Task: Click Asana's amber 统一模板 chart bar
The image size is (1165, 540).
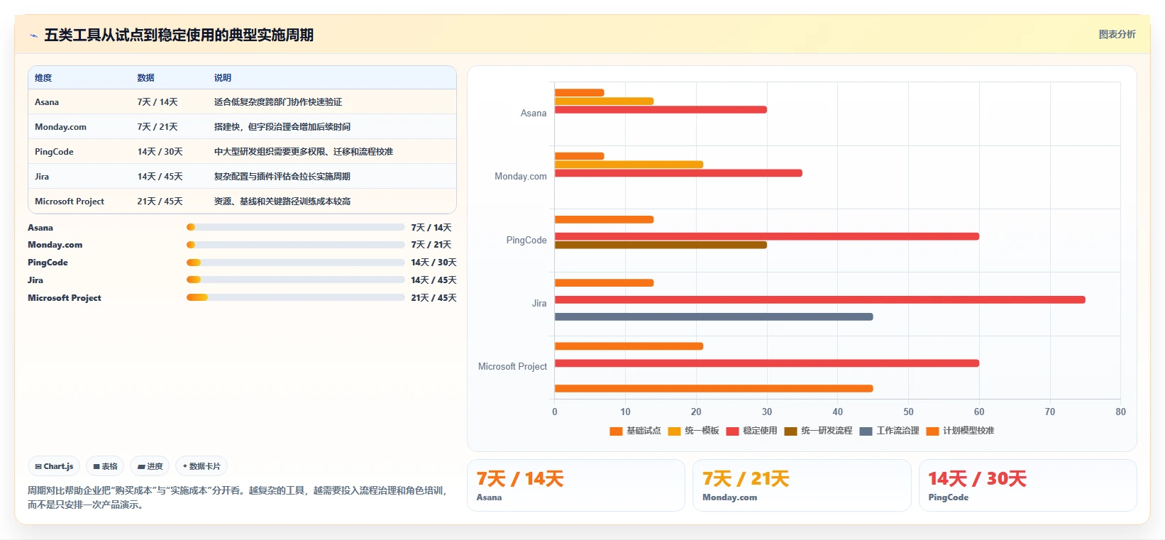Action: (604, 101)
